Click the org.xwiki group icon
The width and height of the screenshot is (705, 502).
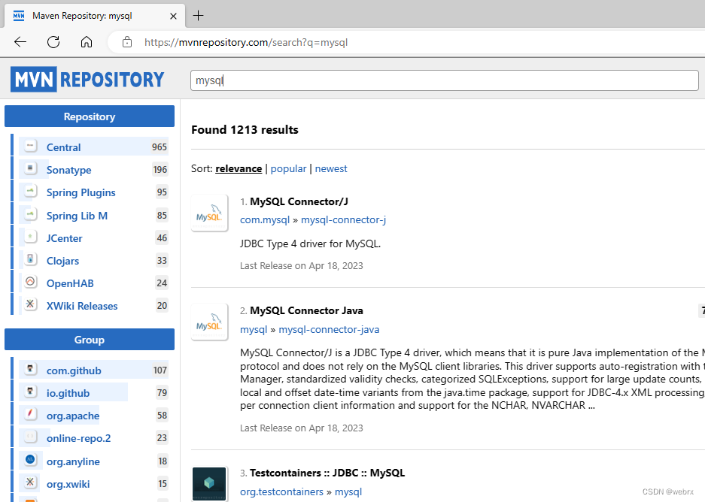(x=30, y=482)
